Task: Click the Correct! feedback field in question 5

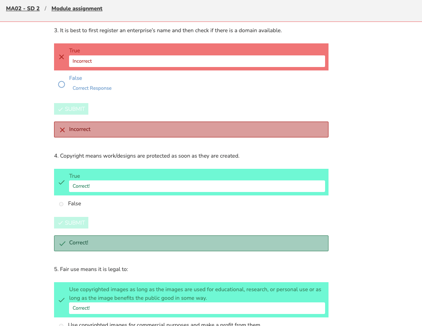Action: click(x=197, y=308)
